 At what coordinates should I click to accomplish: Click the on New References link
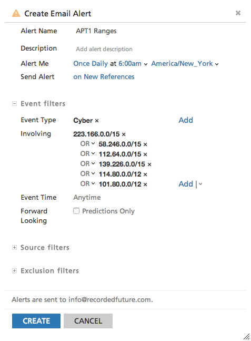pos(104,77)
